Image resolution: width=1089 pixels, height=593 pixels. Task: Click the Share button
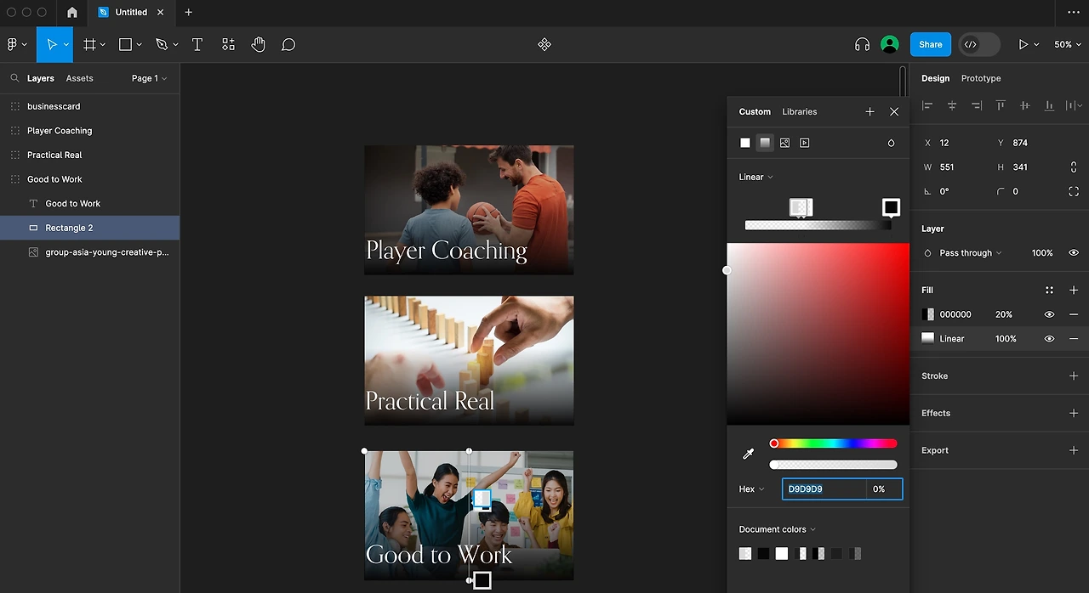pos(930,44)
